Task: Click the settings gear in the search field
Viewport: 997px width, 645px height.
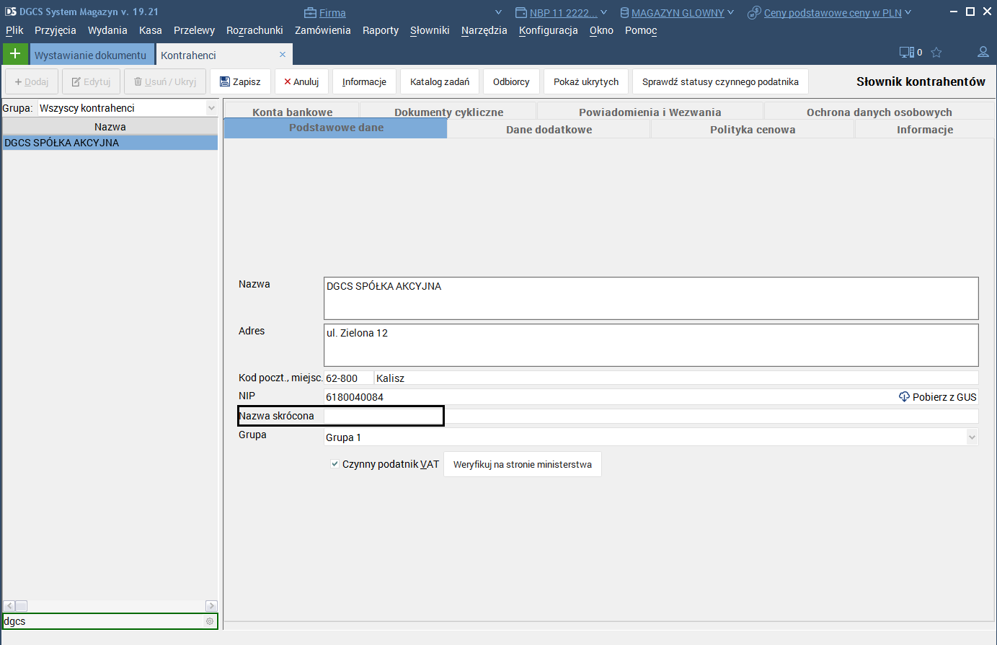Action: [210, 621]
